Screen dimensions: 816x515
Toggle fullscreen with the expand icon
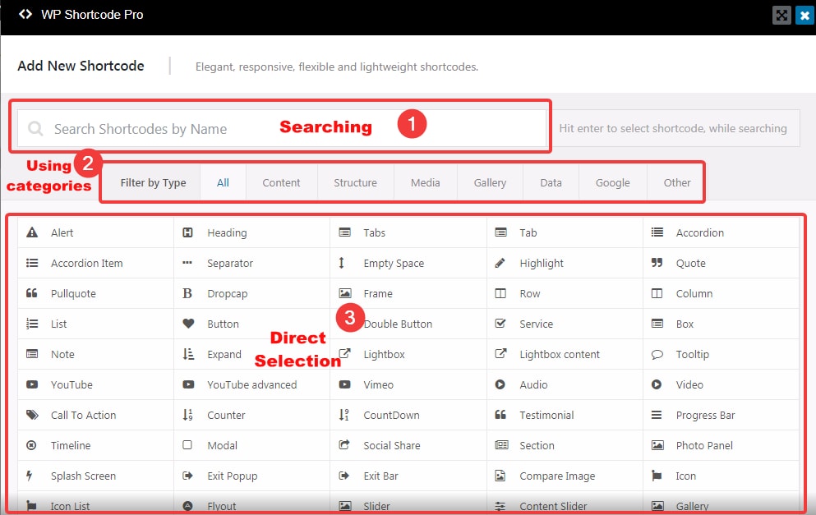(x=781, y=15)
